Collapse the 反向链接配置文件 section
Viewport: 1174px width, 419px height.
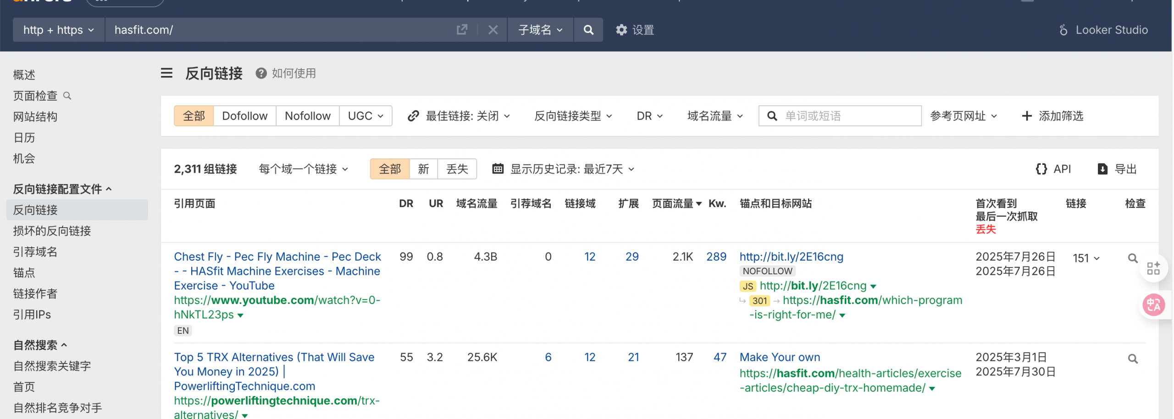(62, 189)
